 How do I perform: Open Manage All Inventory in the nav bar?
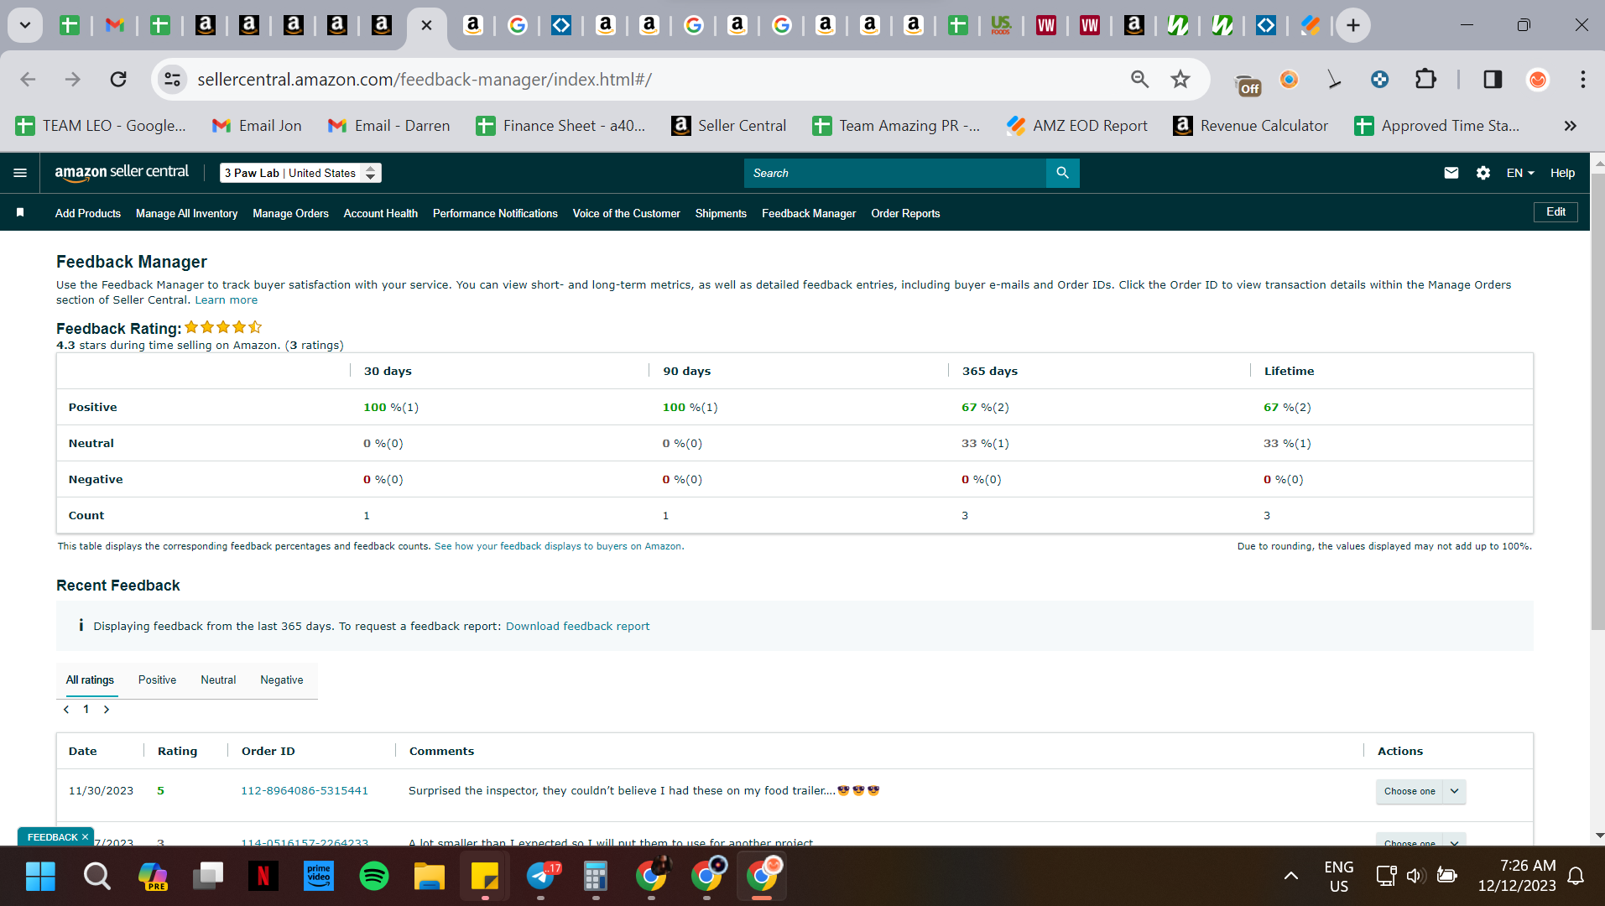[186, 214]
